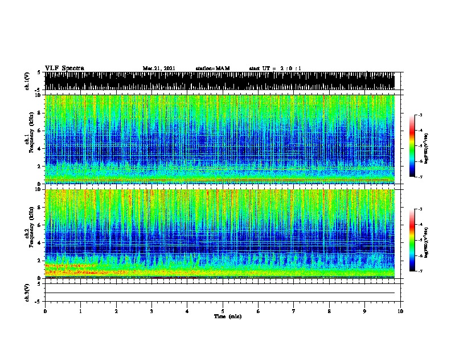The image size is (451, 349).
Task: Click the "ch.2 Frequency (kHz)" axis label
Action: click(30, 227)
